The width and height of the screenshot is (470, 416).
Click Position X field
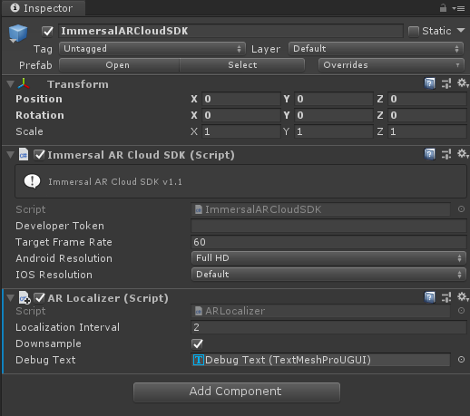241,99
